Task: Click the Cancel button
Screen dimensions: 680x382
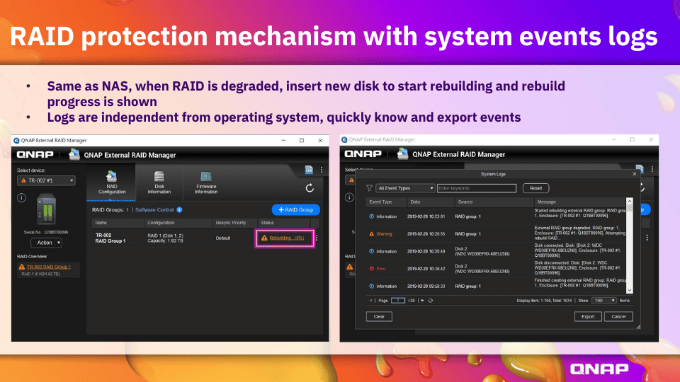Action: pos(618,317)
